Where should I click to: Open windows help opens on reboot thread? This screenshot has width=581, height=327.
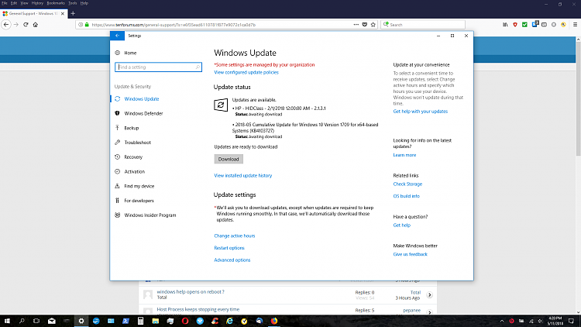coord(191,292)
